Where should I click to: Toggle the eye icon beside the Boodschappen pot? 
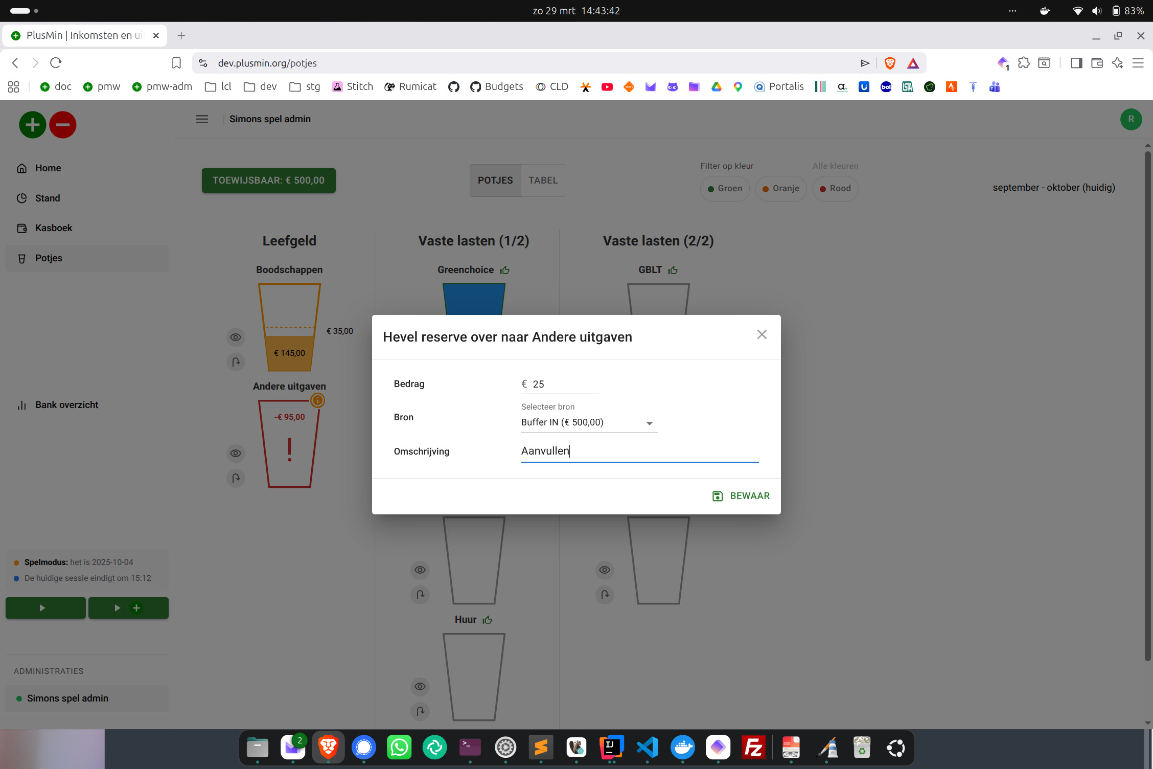pyautogui.click(x=236, y=337)
